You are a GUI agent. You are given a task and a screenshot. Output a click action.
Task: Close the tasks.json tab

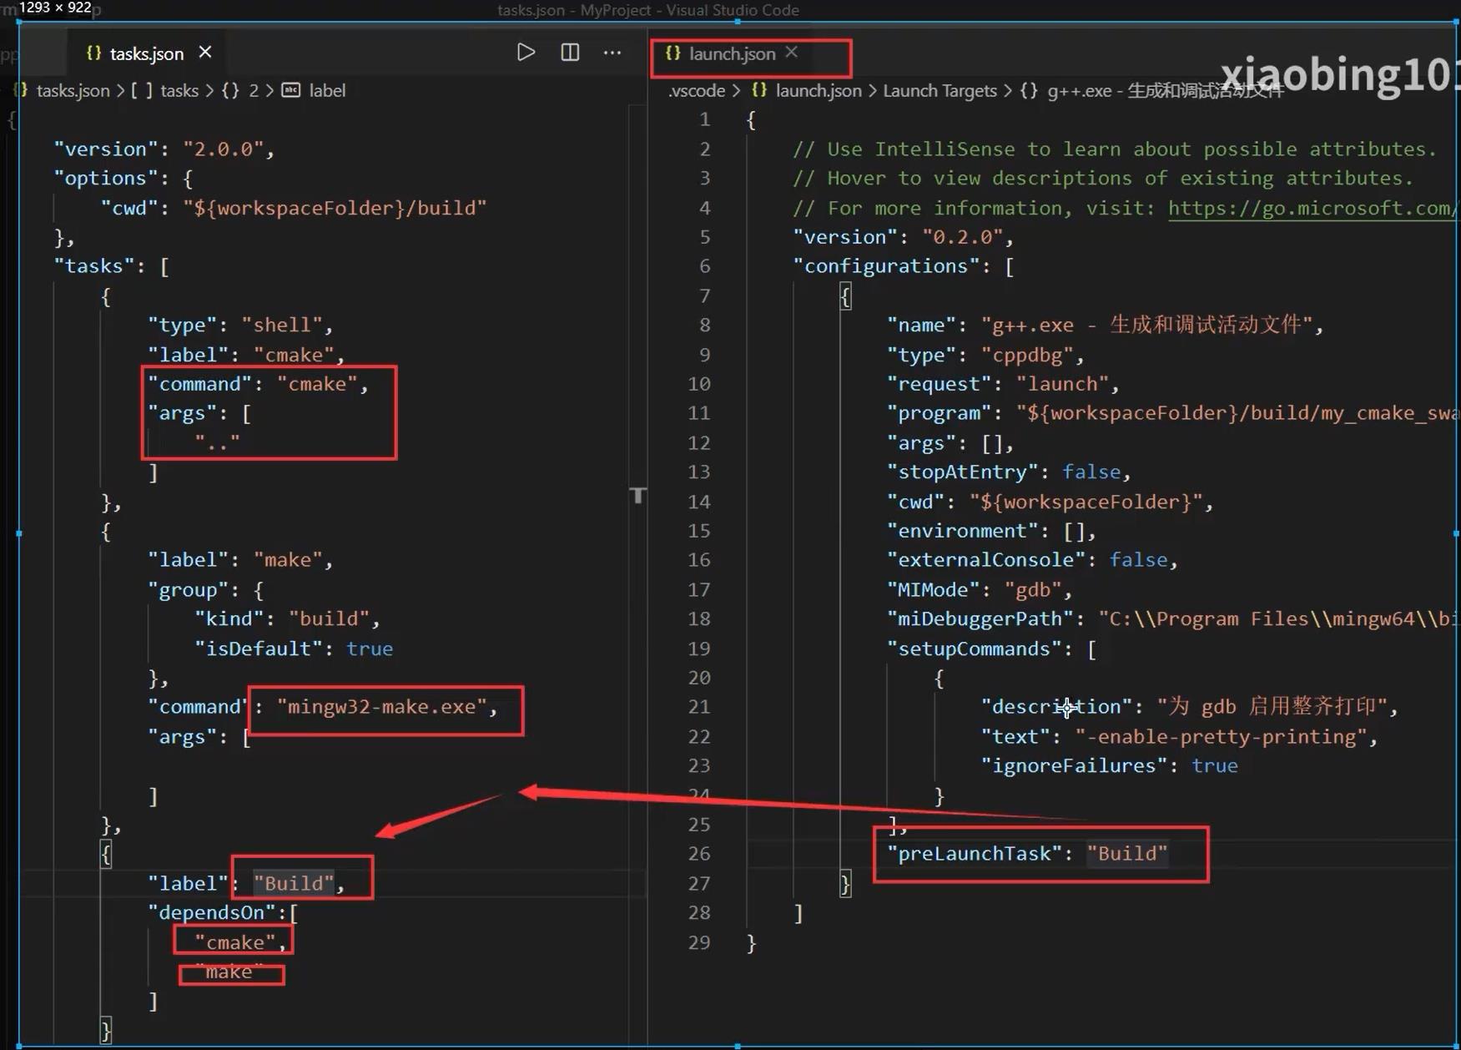205,53
